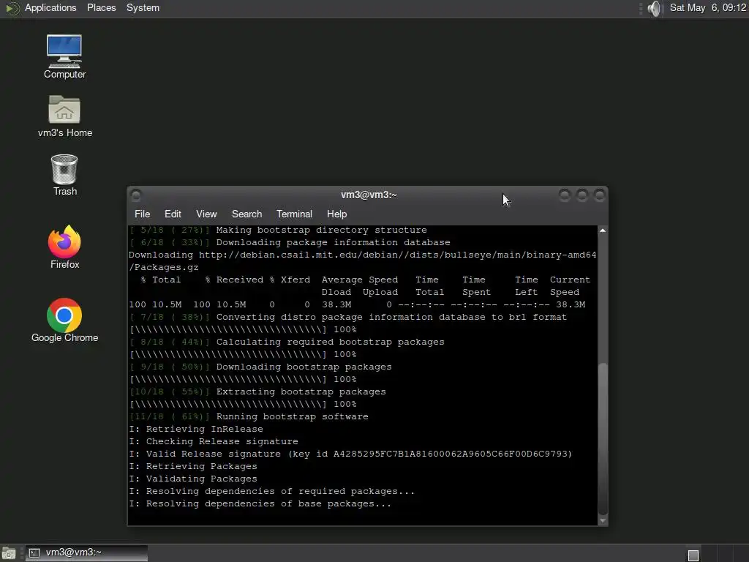Click the terminal scrollbar up arrow
Viewport: 749px width, 562px height.
[603, 231]
